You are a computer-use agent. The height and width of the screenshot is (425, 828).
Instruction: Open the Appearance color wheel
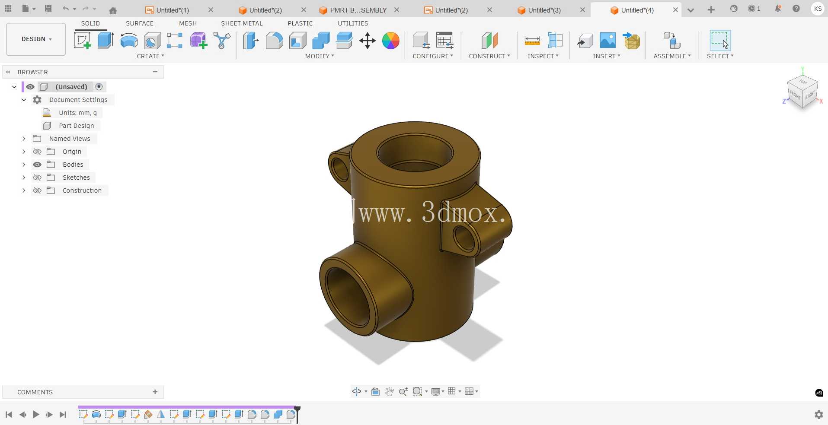coord(390,41)
